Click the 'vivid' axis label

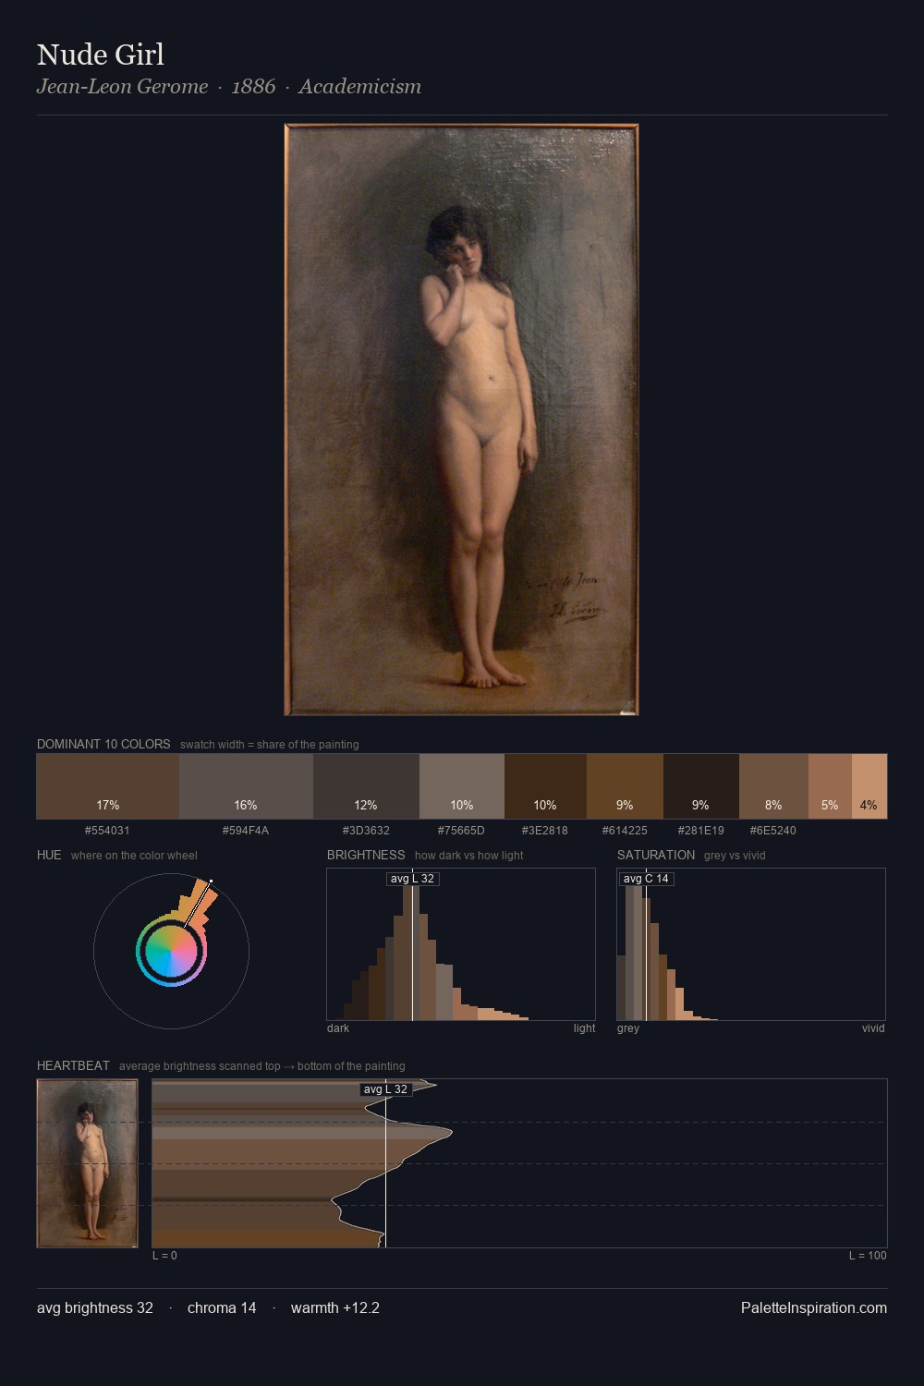(873, 1028)
